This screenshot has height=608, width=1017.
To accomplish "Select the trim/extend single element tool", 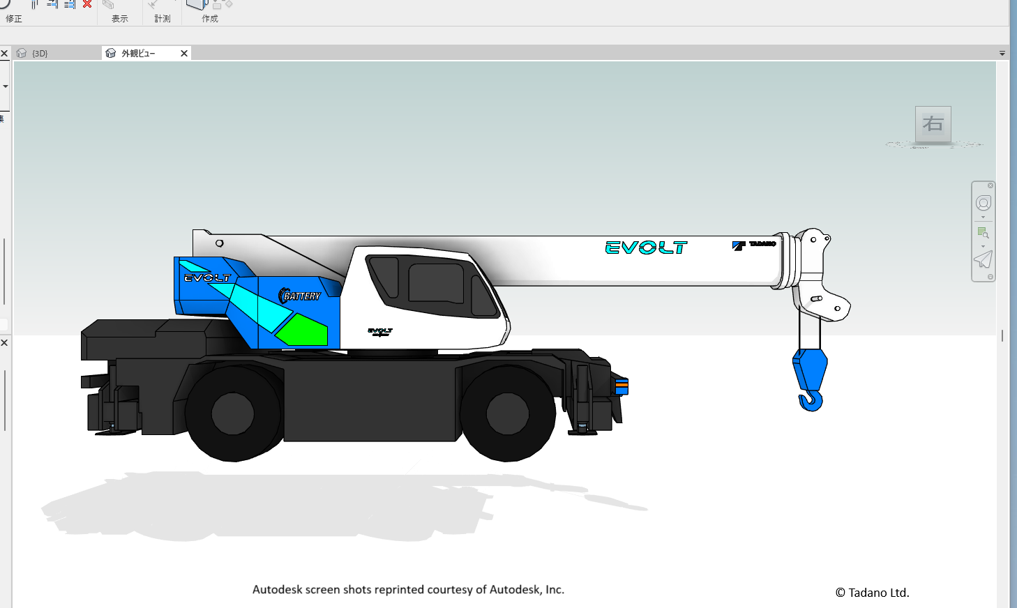I will pos(52,4).
